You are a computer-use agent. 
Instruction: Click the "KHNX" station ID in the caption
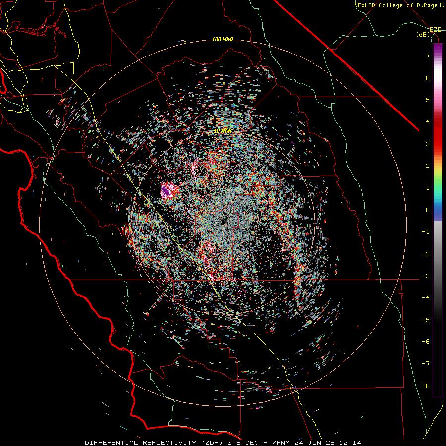tap(281, 443)
